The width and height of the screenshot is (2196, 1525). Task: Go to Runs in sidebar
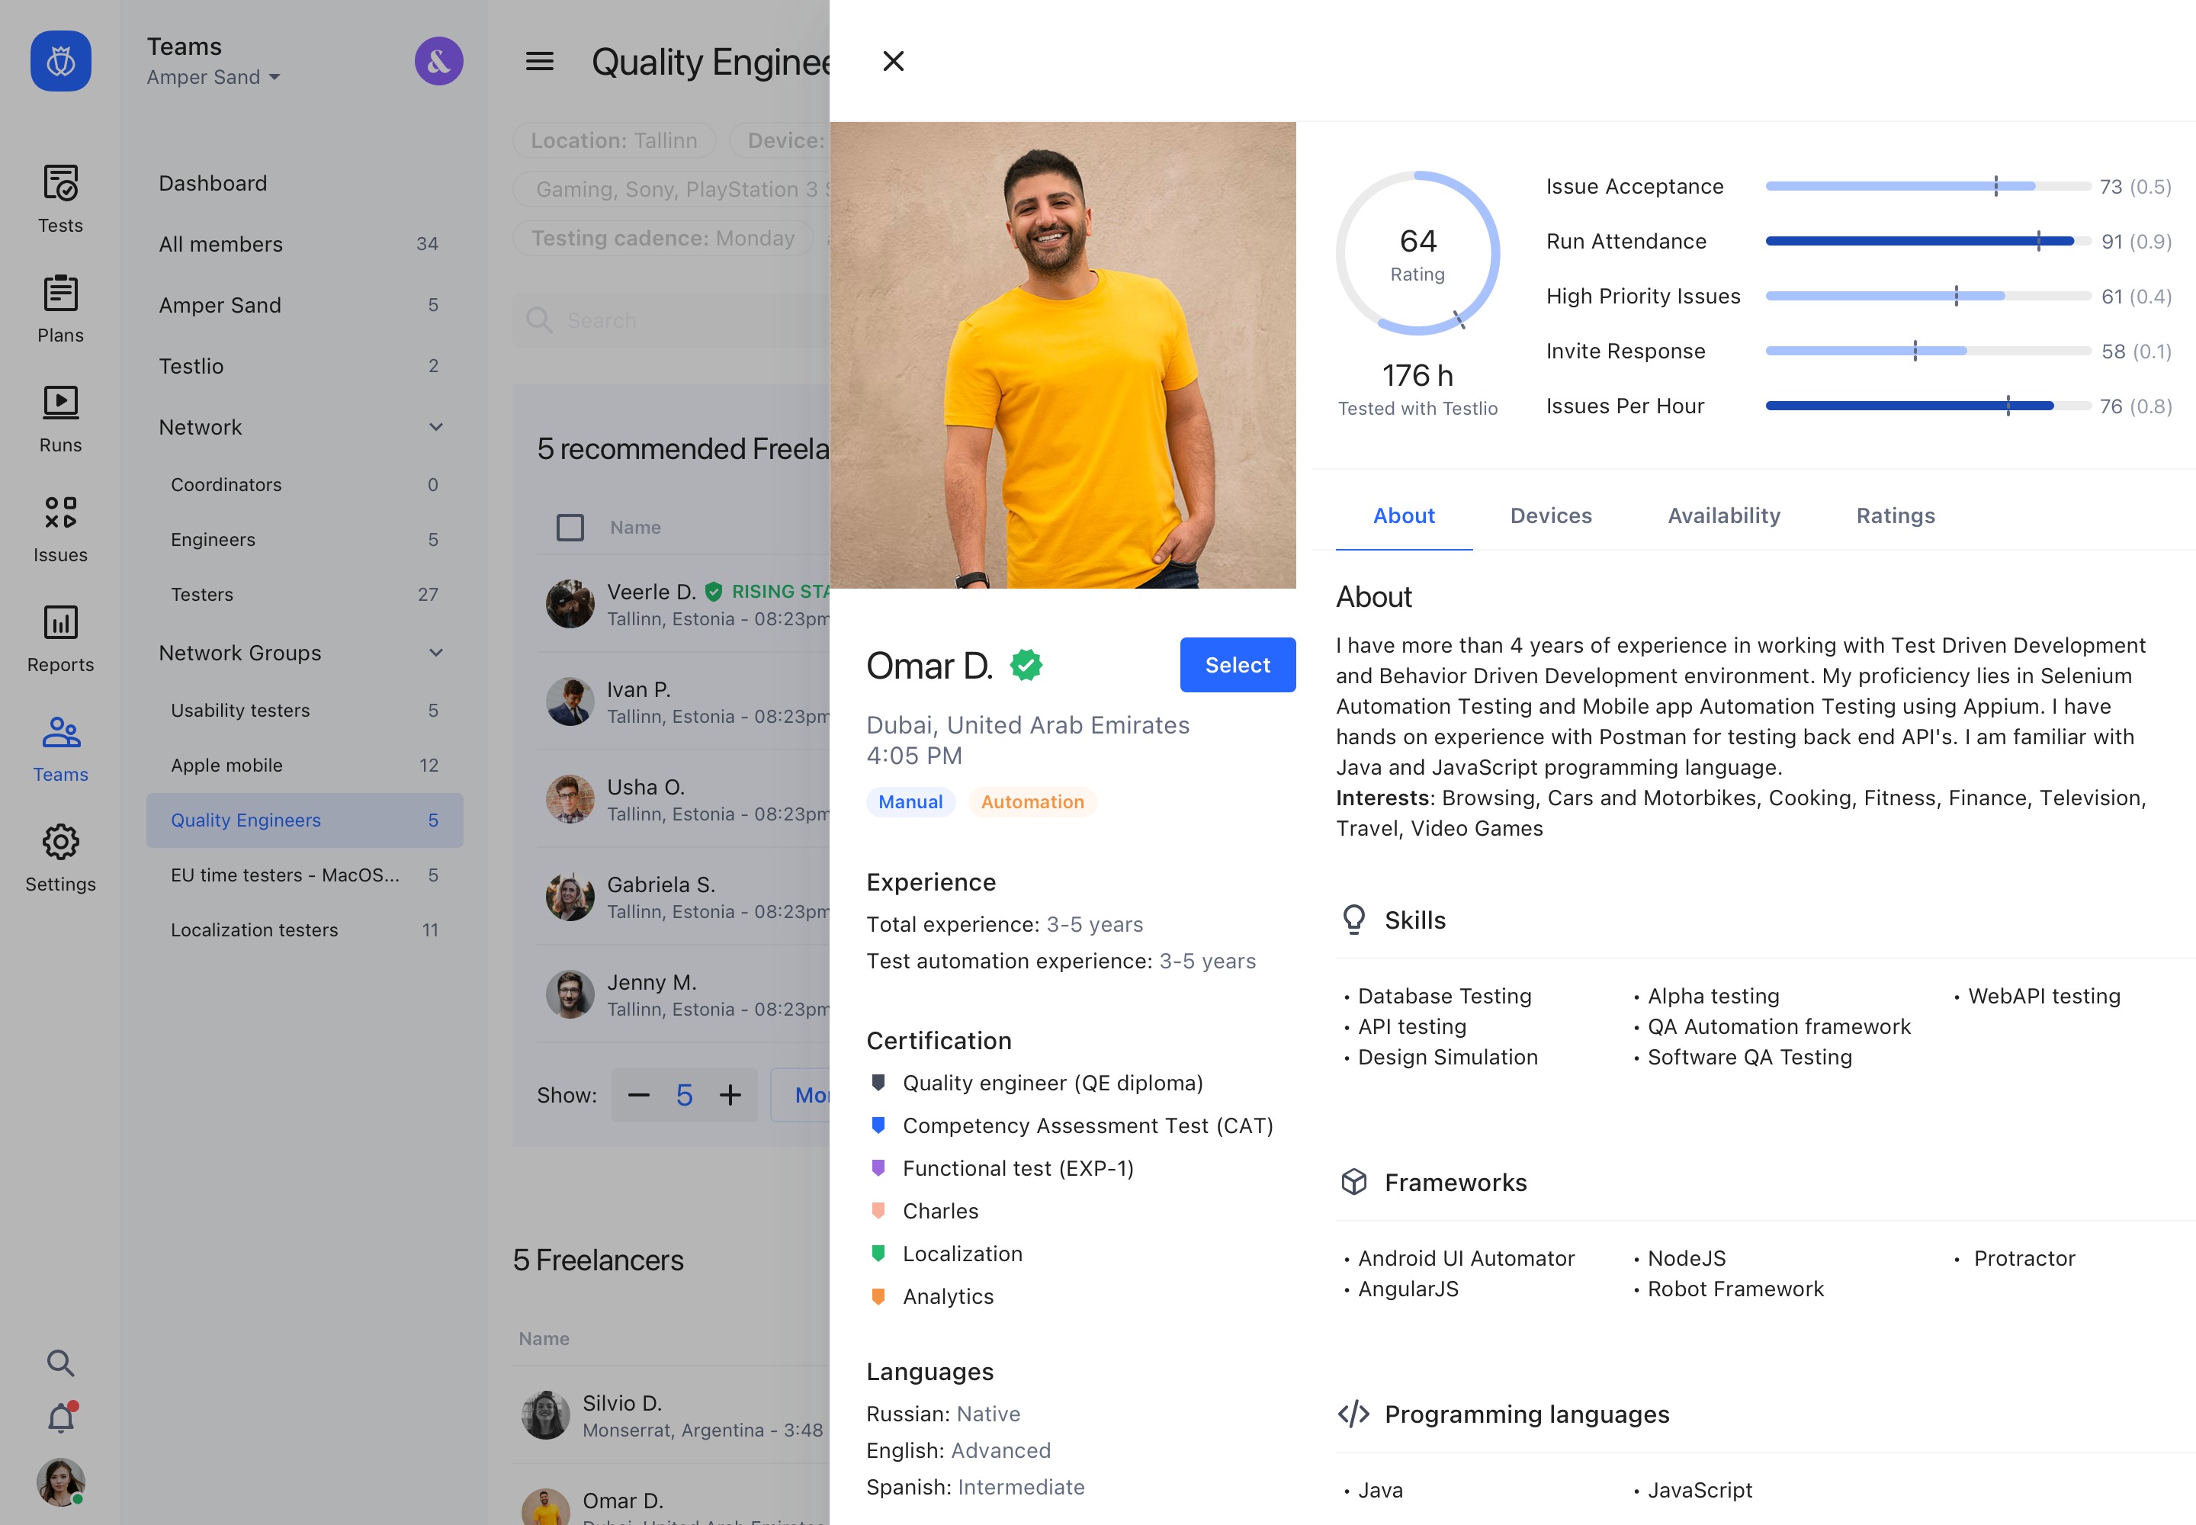[x=60, y=403]
